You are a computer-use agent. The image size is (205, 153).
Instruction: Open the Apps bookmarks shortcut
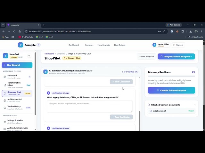click(5, 37)
